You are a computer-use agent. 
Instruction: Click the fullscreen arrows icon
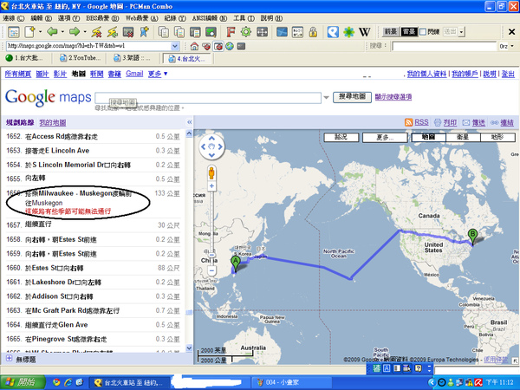(x=262, y=32)
